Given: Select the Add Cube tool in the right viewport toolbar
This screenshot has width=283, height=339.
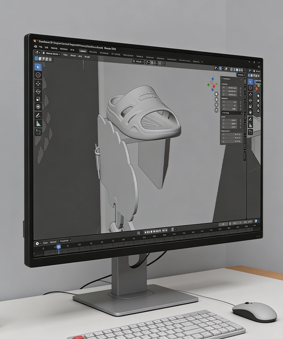Looking at the screenshot, I should [250, 132].
